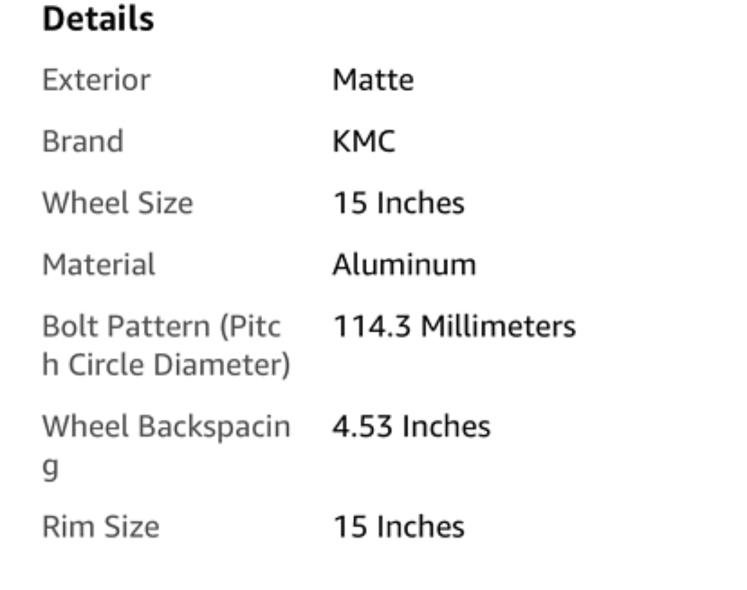Click the number 15 beside Rim Size
This screenshot has height=590, width=747.
pos(349,527)
